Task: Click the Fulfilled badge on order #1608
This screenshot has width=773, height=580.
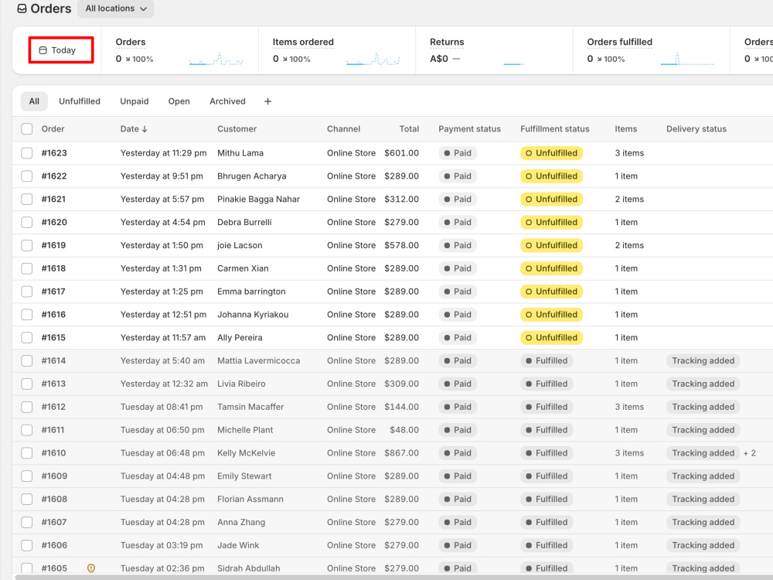Action: 547,499
